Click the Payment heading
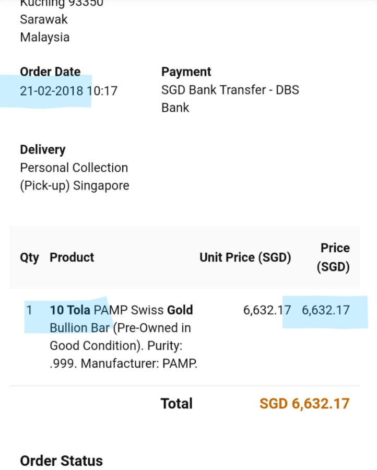This screenshot has height=470, width=377. 186,72
